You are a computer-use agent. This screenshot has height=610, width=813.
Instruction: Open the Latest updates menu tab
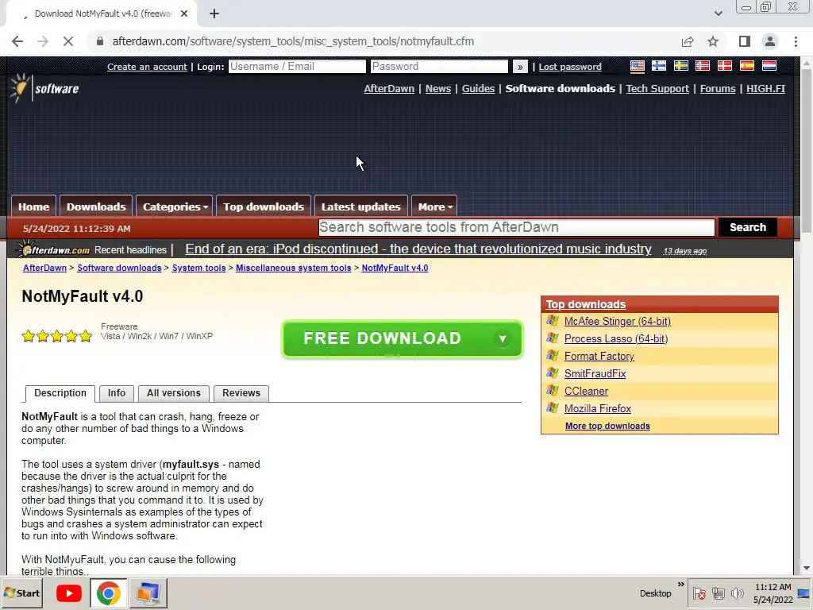pos(361,207)
